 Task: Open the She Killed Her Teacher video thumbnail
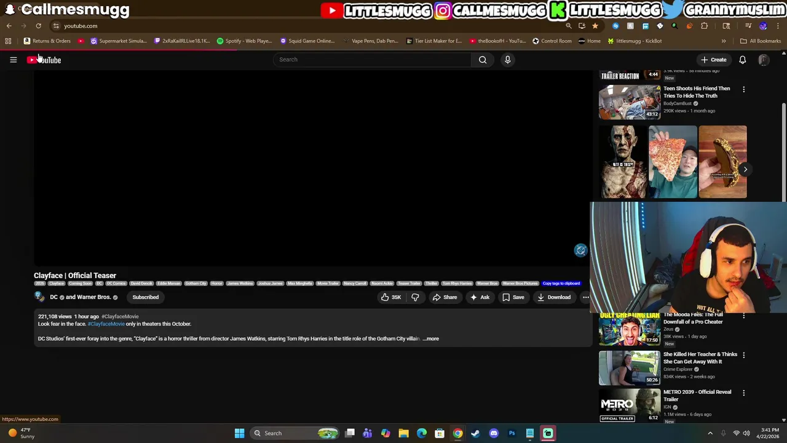tap(629, 367)
